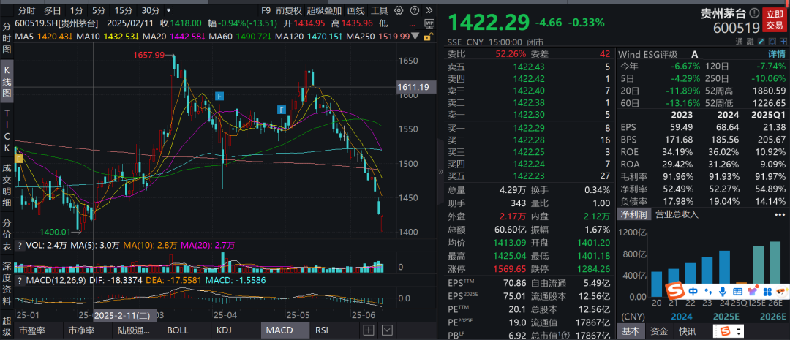The image size is (790, 340).
Task: Click the Sogou S logo icon
Action: pyautogui.click(x=674, y=290)
